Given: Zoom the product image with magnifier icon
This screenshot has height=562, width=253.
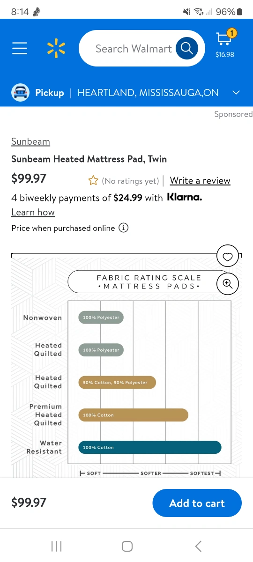Looking at the screenshot, I should [x=228, y=283].
